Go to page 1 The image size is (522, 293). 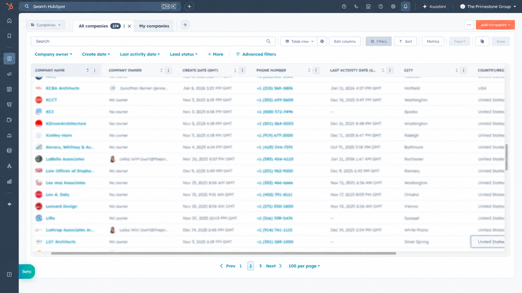coord(241,266)
